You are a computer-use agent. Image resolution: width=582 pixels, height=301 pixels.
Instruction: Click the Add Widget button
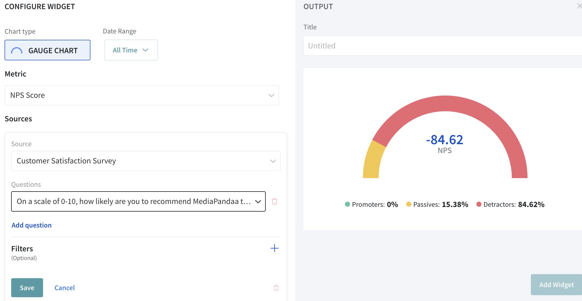[556, 285]
